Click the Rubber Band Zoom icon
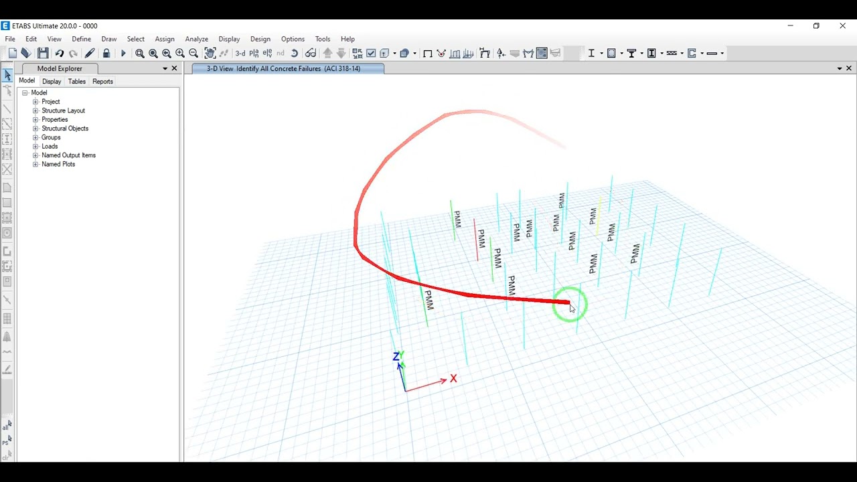 140,54
